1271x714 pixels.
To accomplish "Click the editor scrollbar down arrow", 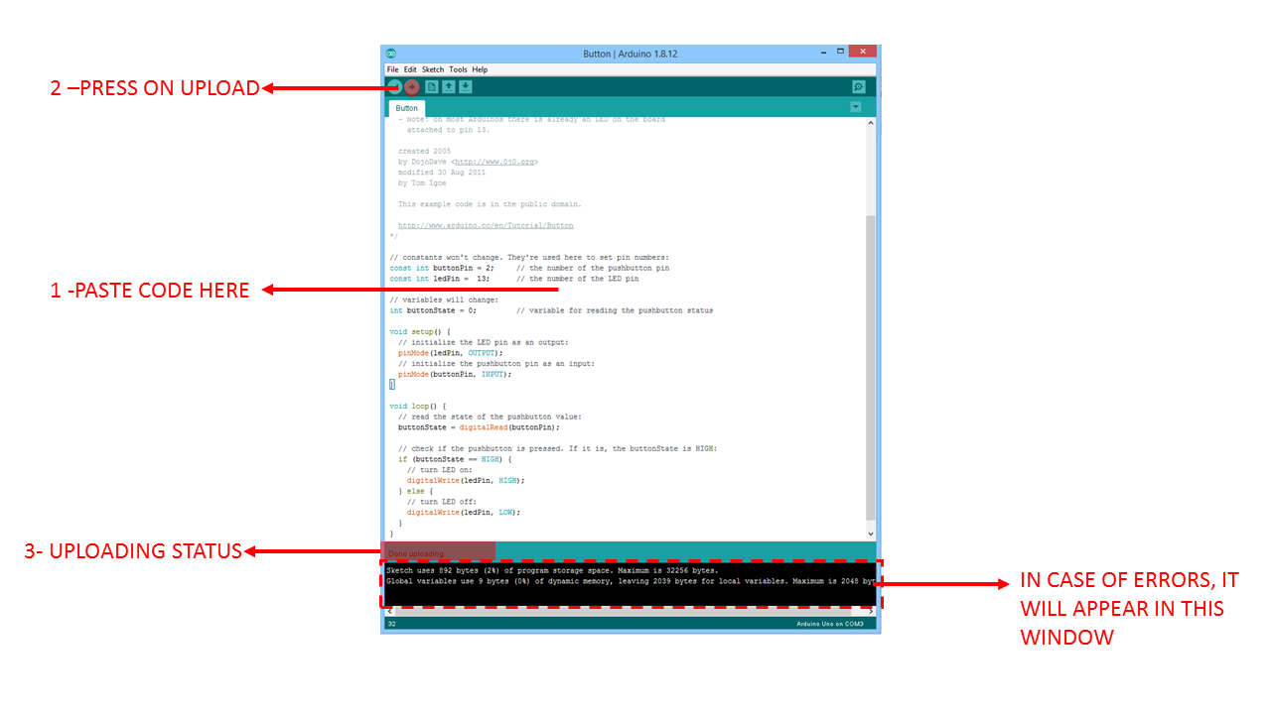I will 871,535.
